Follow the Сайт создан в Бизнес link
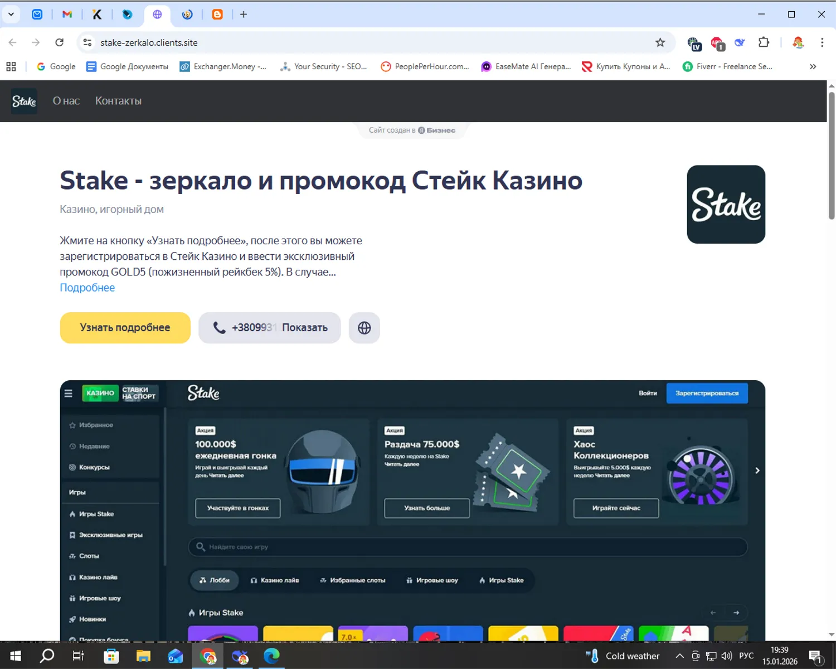This screenshot has height=669, width=836. pyautogui.click(x=412, y=130)
